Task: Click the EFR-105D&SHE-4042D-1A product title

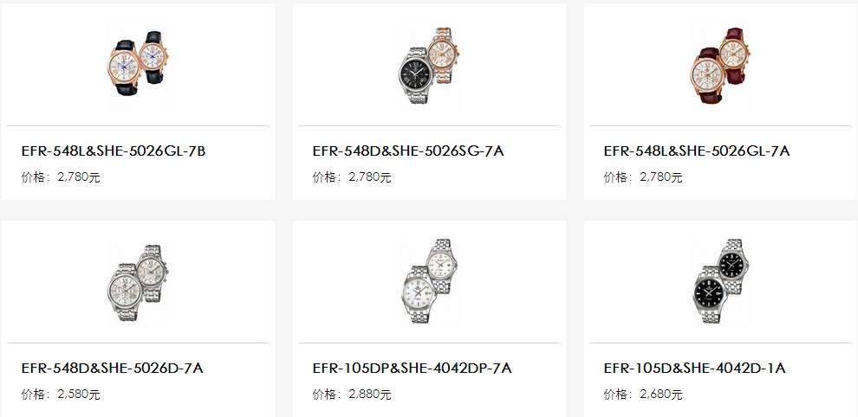Action: click(694, 369)
